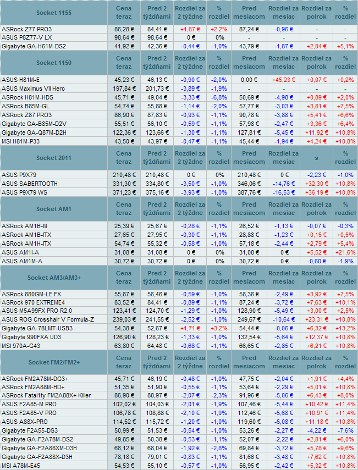
Task: Select the +1,87 € difference for ASRock Z77 PRO3
Action: [x=190, y=29]
